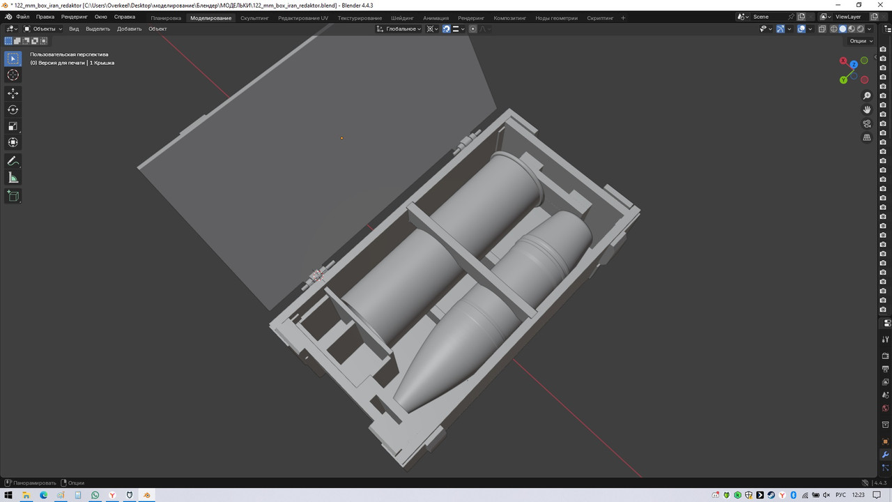Click the viewport zoom magnifier gizmo
This screenshot has width=892, height=502.
tap(867, 96)
